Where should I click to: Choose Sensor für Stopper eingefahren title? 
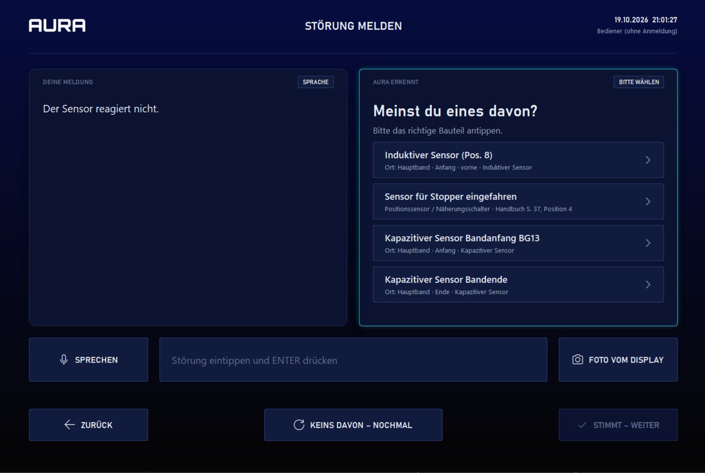pos(450,196)
